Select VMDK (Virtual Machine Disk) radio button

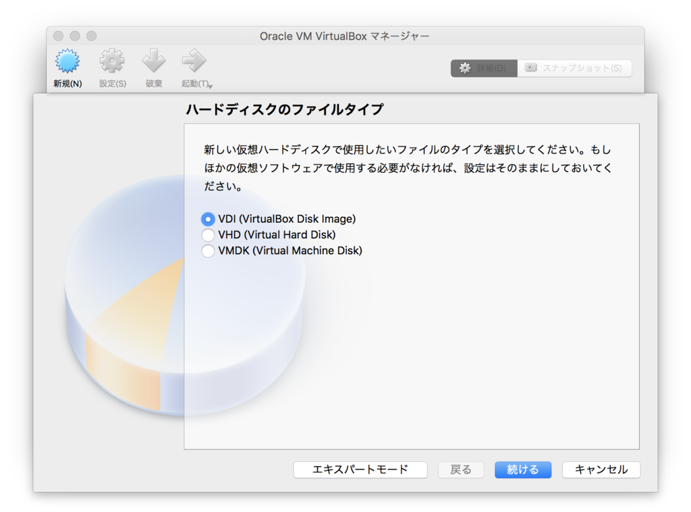tap(208, 251)
